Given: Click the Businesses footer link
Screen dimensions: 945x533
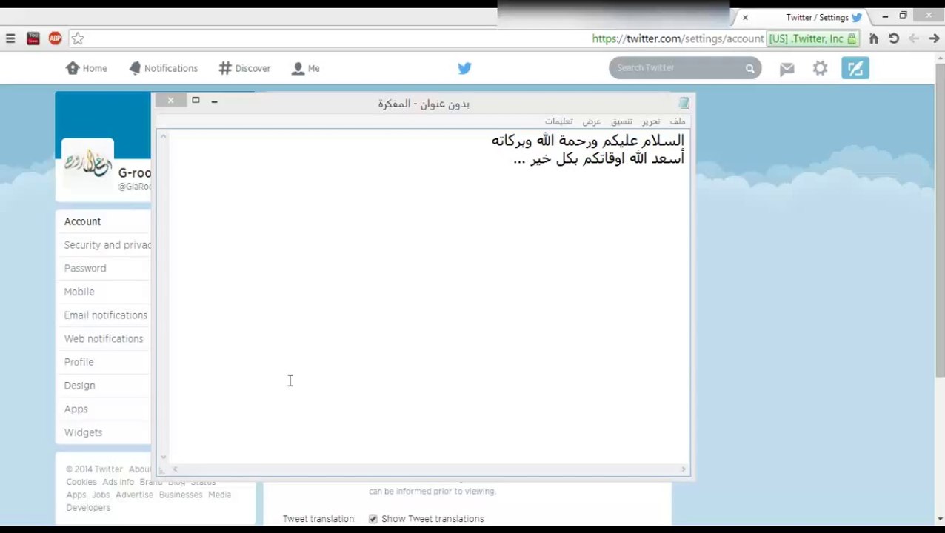Looking at the screenshot, I should click(181, 495).
